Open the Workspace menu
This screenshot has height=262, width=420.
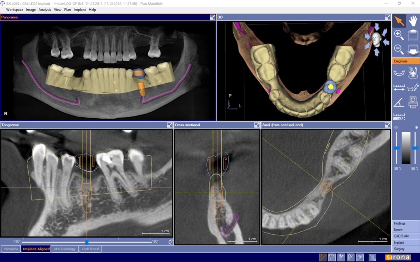(15, 10)
